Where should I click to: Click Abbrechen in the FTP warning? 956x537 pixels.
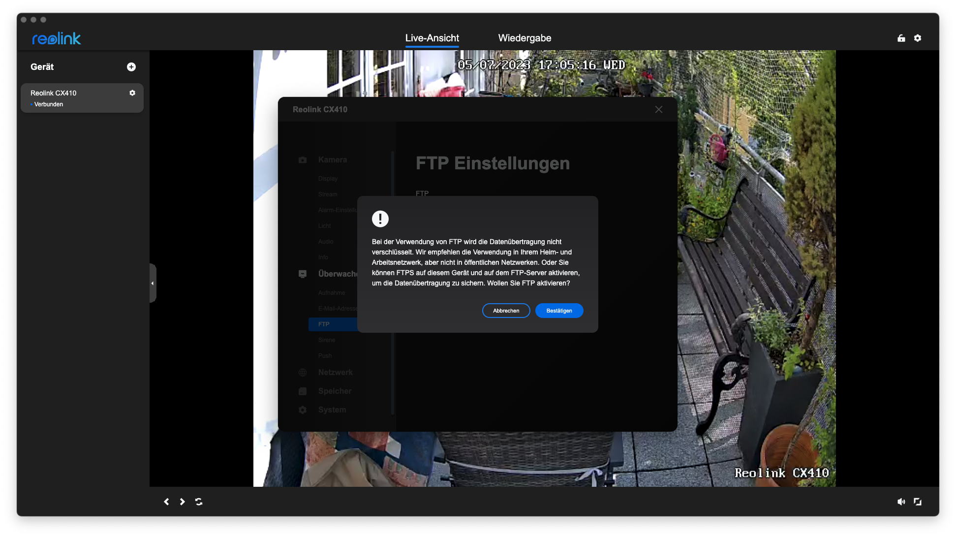click(506, 311)
